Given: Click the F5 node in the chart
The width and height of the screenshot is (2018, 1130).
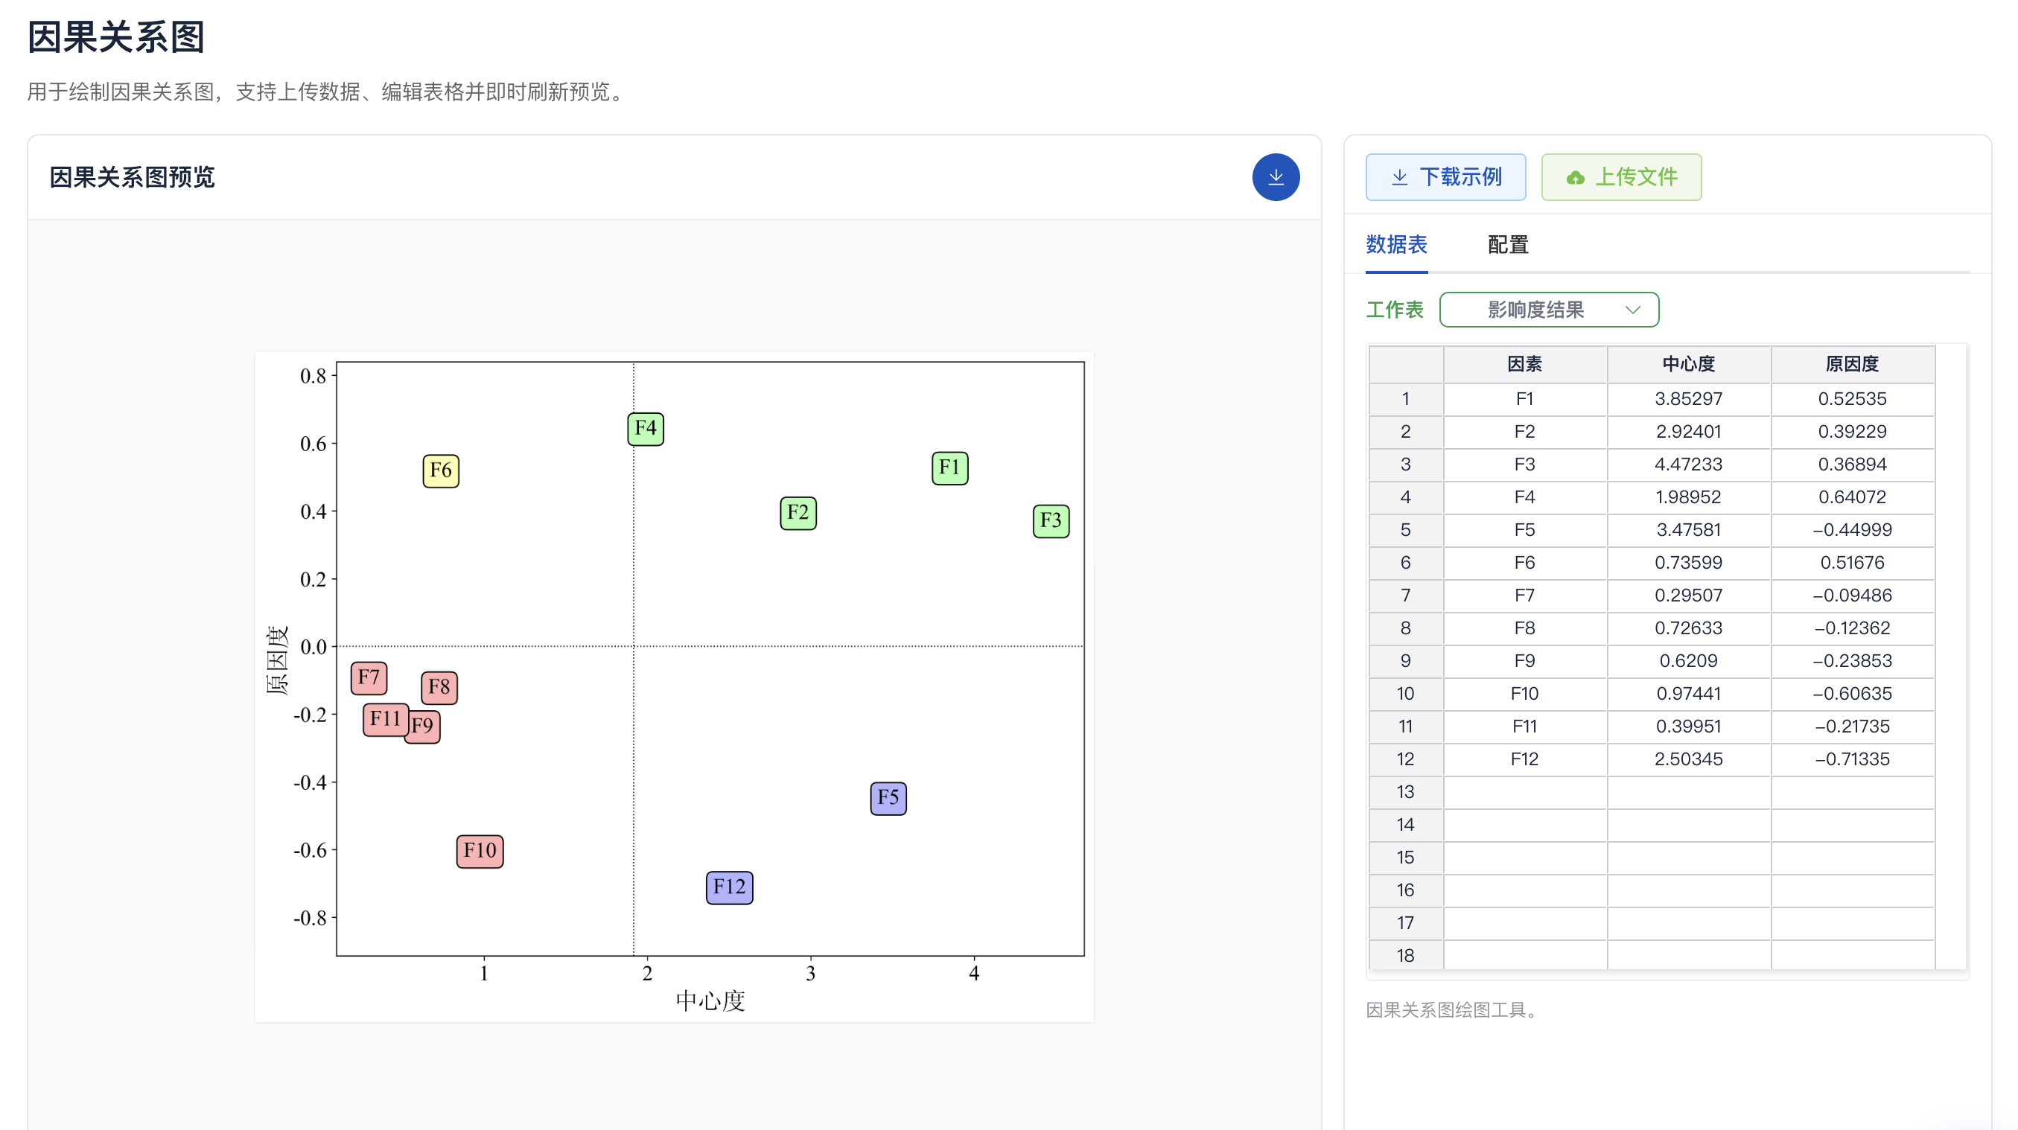Looking at the screenshot, I should tap(888, 798).
